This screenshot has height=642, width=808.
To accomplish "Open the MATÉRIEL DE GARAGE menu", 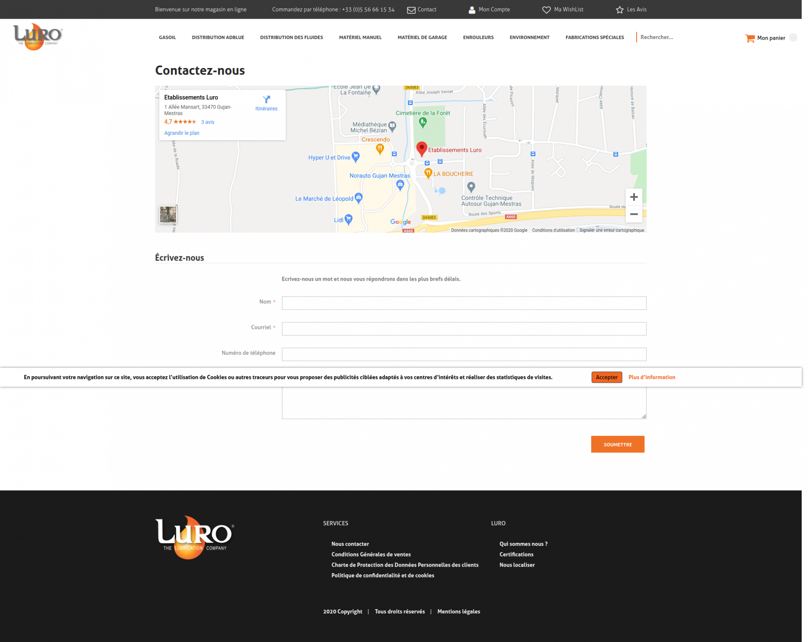I will 422,37.
